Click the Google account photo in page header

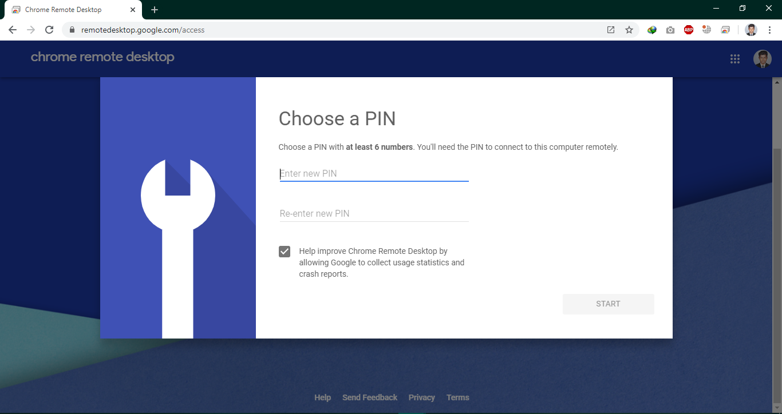[763, 59]
